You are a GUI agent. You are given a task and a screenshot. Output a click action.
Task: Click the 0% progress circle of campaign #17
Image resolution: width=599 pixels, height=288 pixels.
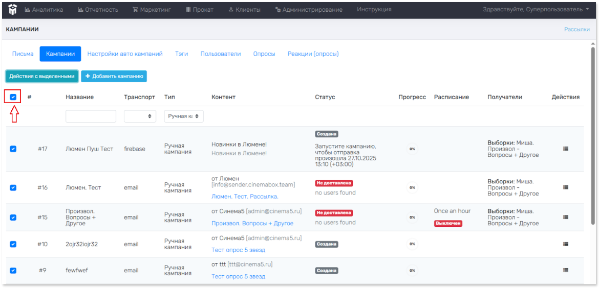pos(412,149)
